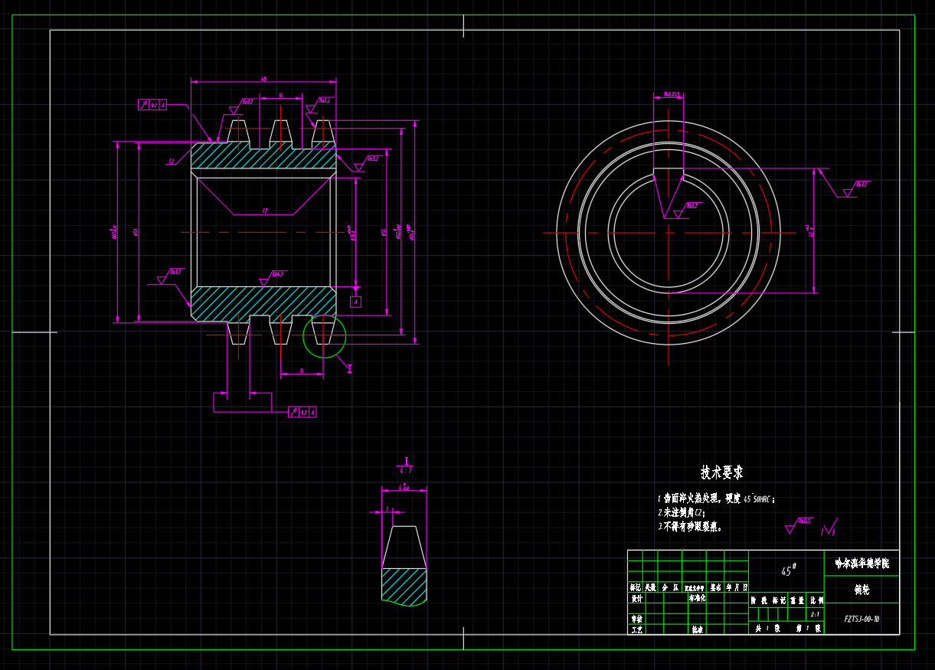Image resolution: width=935 pixels, height=670 pixels.
Task: Select the bottom runout tolerance frame
Action: coord(302,412)
